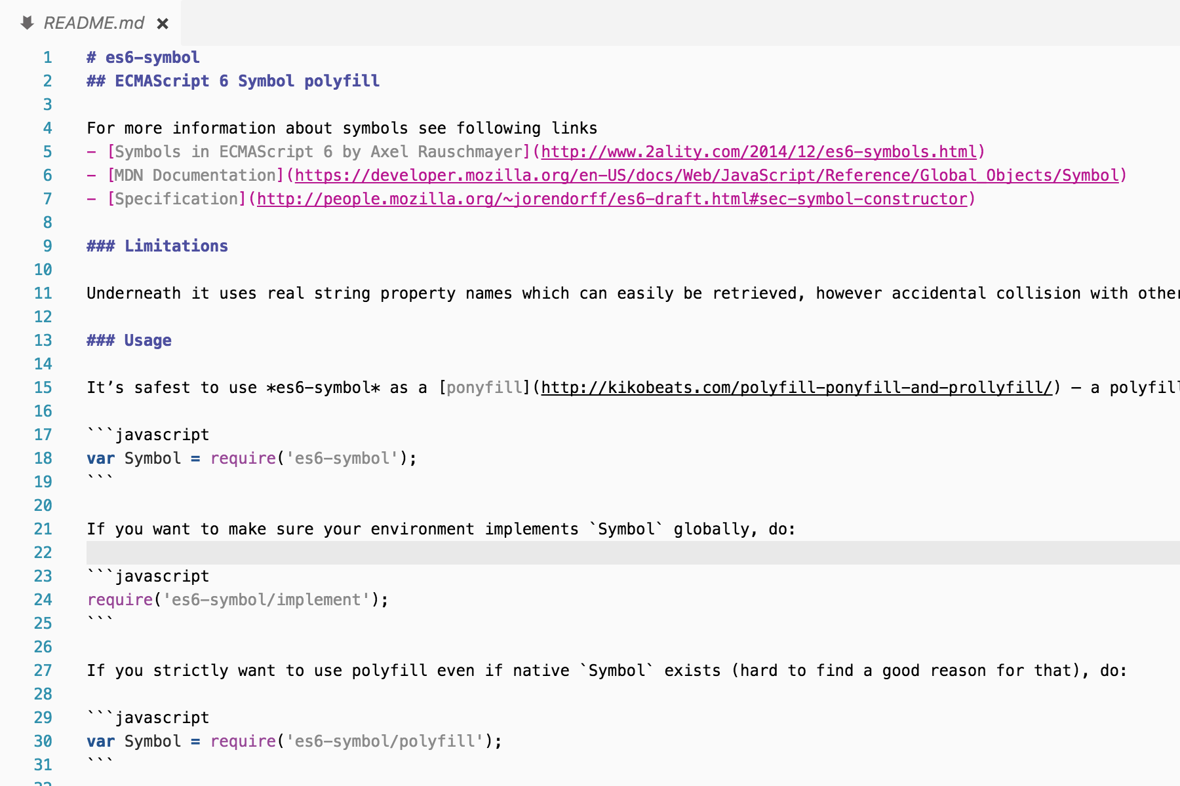
Task: Click the '### Usage' heading
Action: point(129,341)
